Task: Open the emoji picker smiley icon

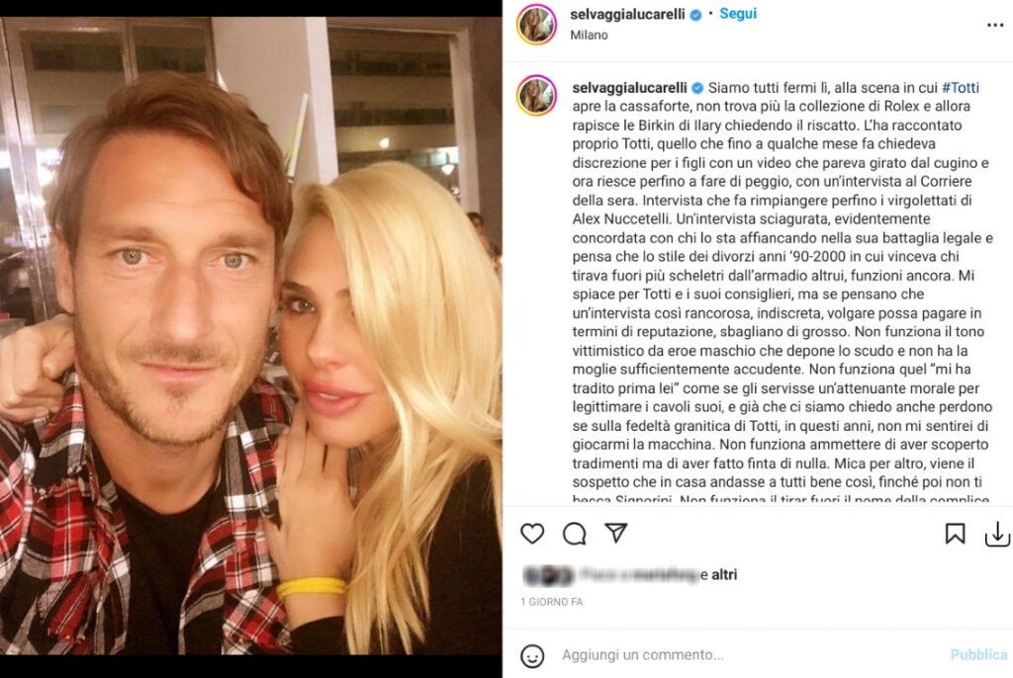Action: pos(532,656)
